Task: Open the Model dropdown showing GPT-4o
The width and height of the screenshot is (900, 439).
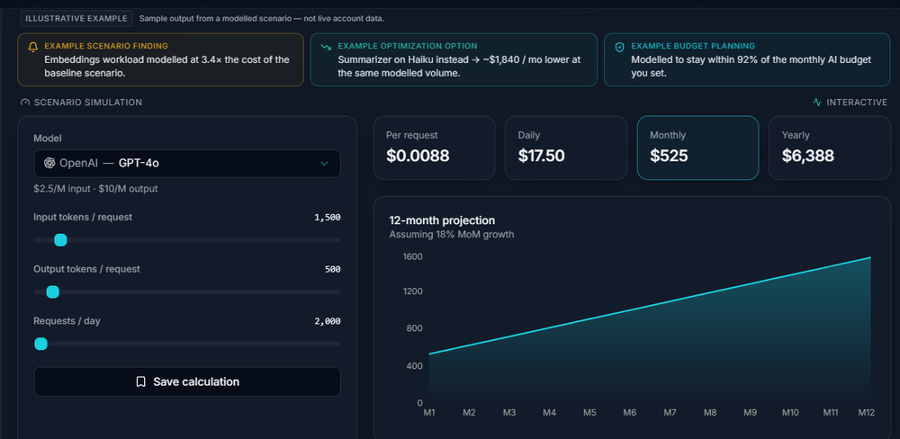Action: (x=187, y=164)
